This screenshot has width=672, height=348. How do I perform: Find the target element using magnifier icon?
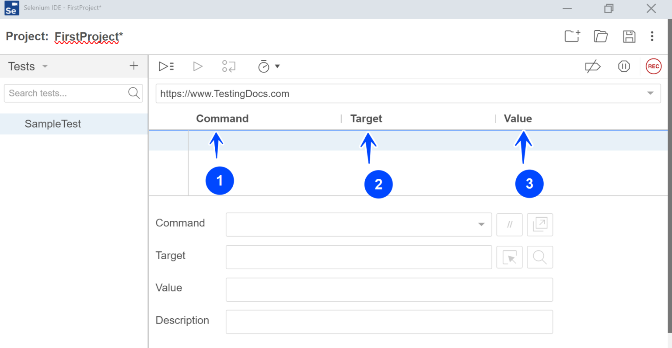point(540,257)
